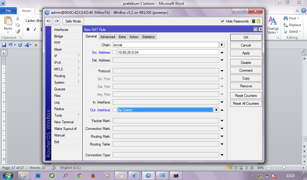This screenshot has width=307, height=180.
Task: Toggle the Out. Interface invert checkbox
Action: pyautogui.click(x=115, y=110)
